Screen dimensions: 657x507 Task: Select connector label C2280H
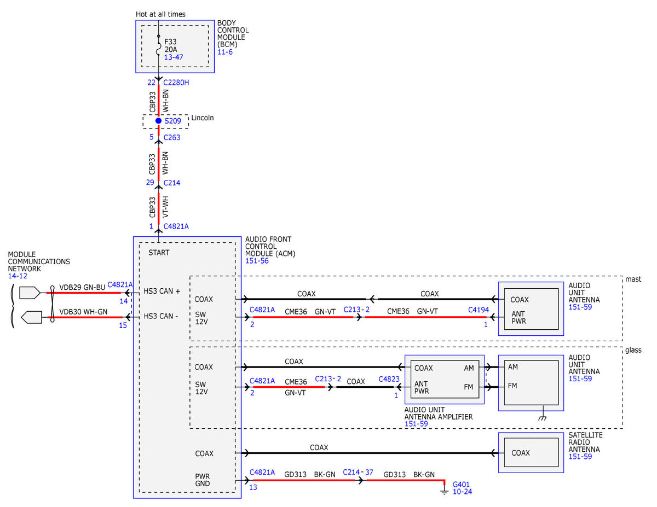(176, 83)
